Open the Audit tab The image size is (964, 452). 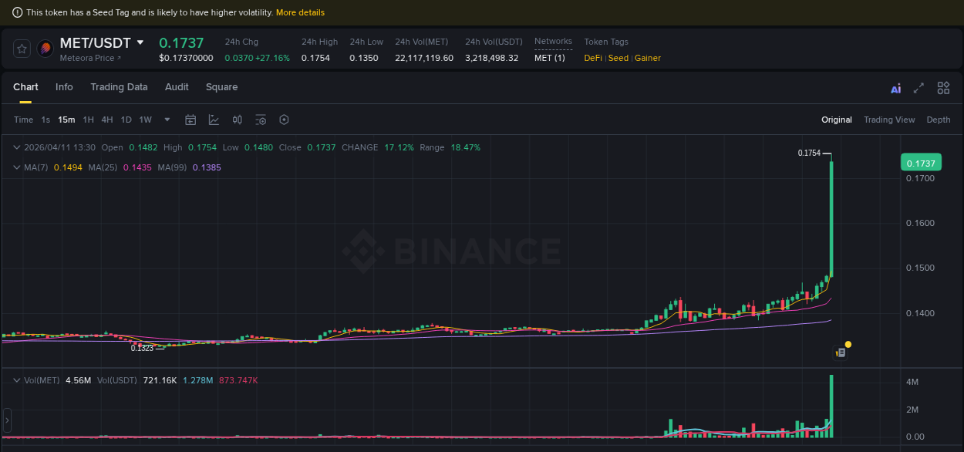click(177, 87)
